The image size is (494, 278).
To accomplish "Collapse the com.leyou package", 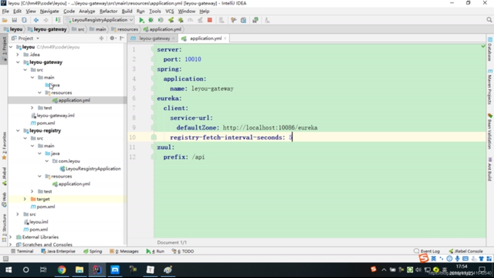I will (47, 161).
